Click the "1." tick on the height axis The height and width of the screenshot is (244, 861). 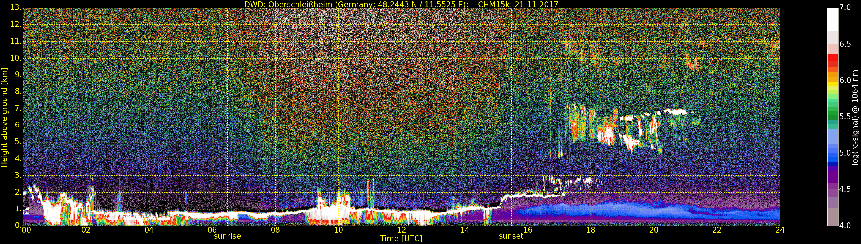pos(18,209)
